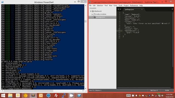This screenshot has height=98, width=175.
Task: Show the taskbar clock and date
Action: click(x=169, y=96)
